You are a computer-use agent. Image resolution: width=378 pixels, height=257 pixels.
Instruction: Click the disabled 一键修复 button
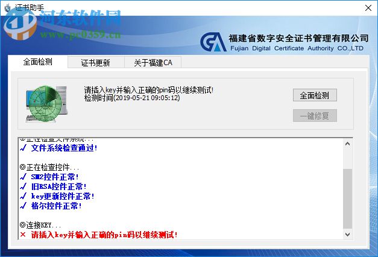pos(315,116)
